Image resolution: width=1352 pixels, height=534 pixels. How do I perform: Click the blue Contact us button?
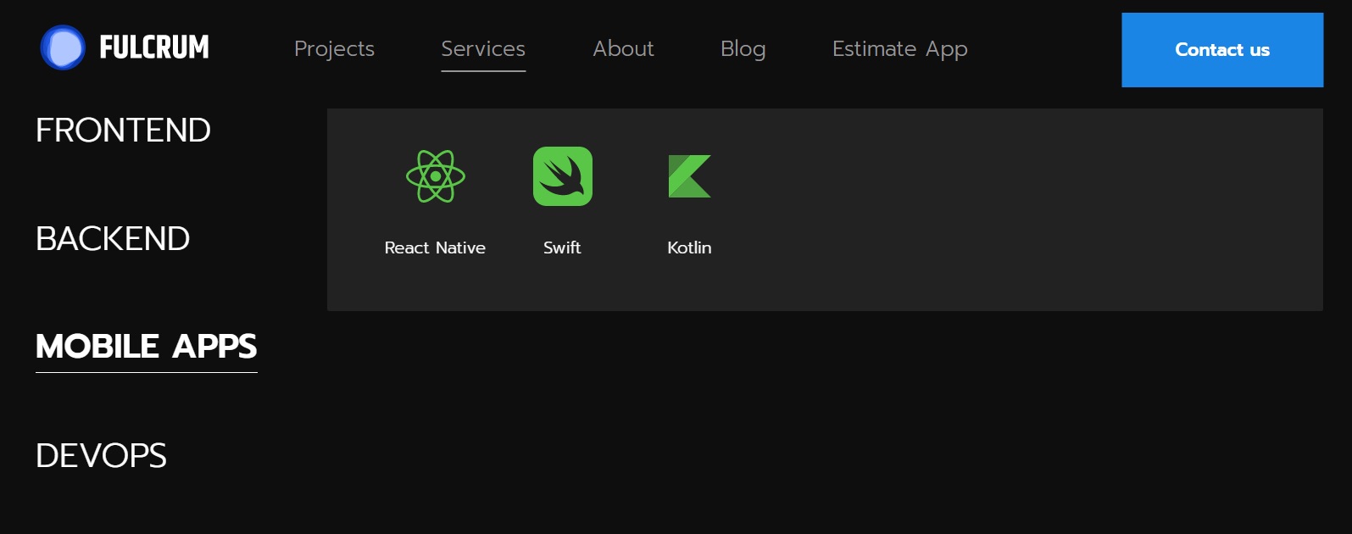[x=1222, y=50]
